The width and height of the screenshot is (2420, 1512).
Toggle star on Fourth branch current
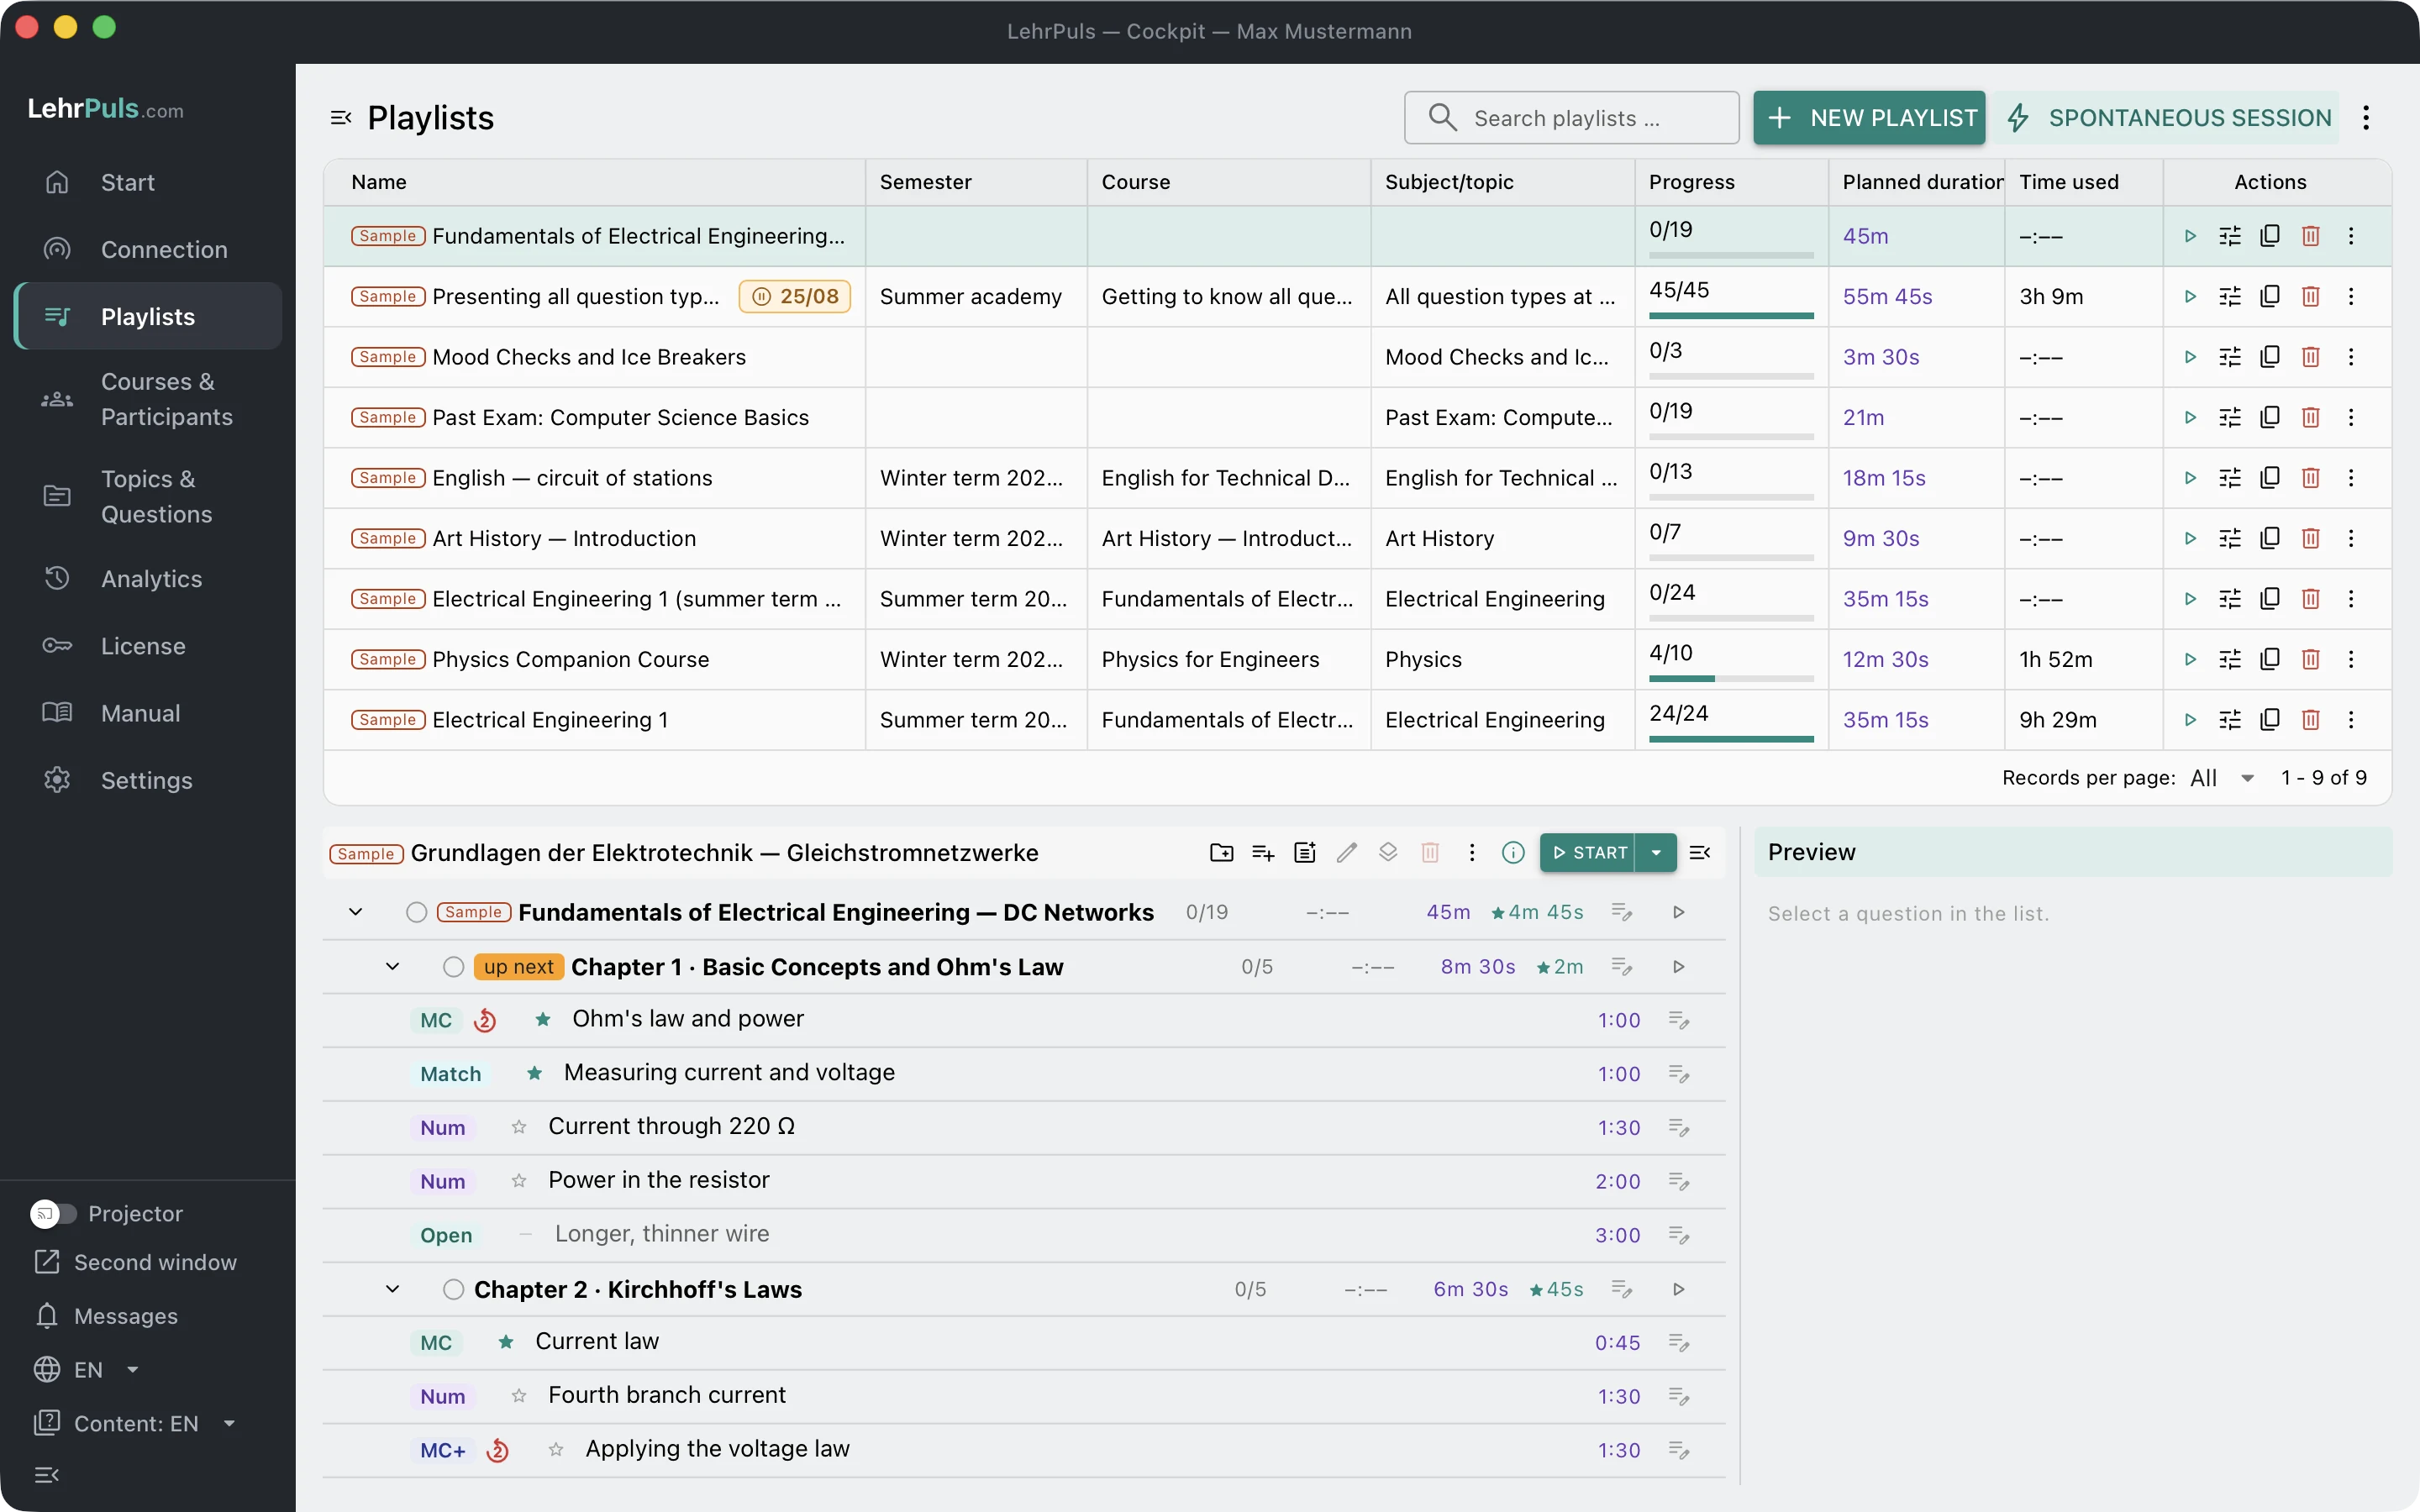(519, 1396)
